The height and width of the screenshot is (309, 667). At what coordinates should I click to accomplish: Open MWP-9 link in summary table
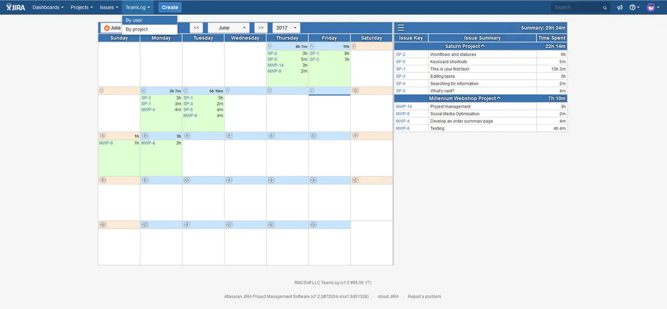pos(402,114)
